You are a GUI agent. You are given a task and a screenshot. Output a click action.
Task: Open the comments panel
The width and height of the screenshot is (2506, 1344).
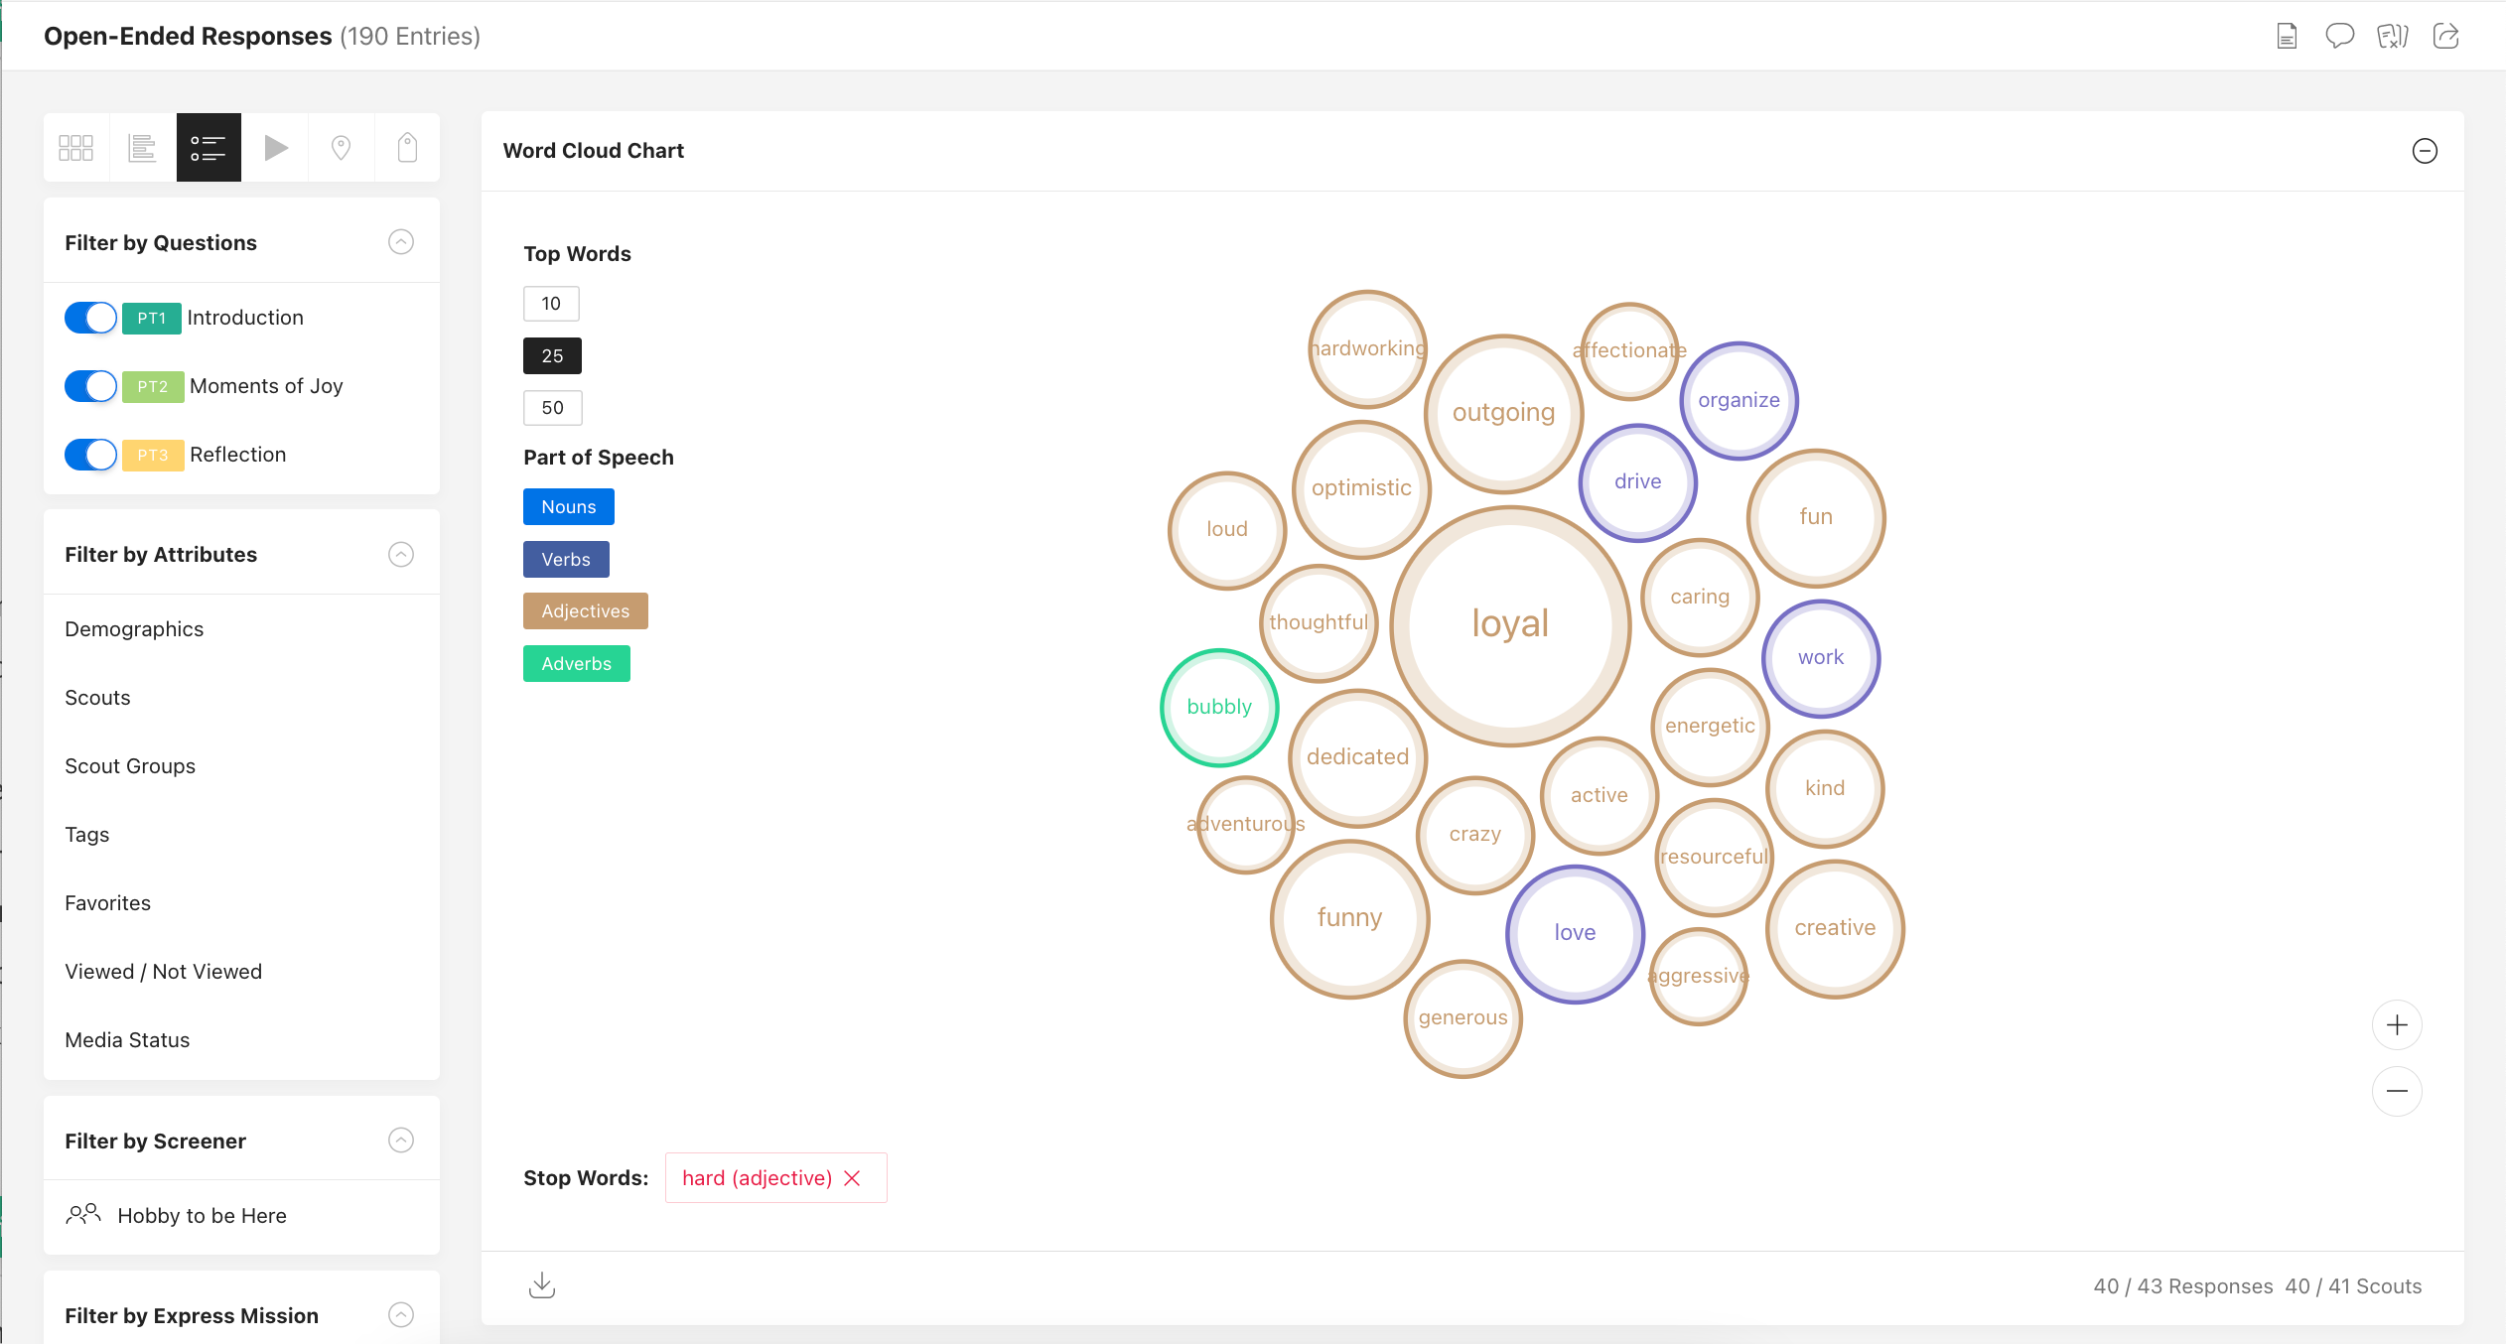(2339, 36)
